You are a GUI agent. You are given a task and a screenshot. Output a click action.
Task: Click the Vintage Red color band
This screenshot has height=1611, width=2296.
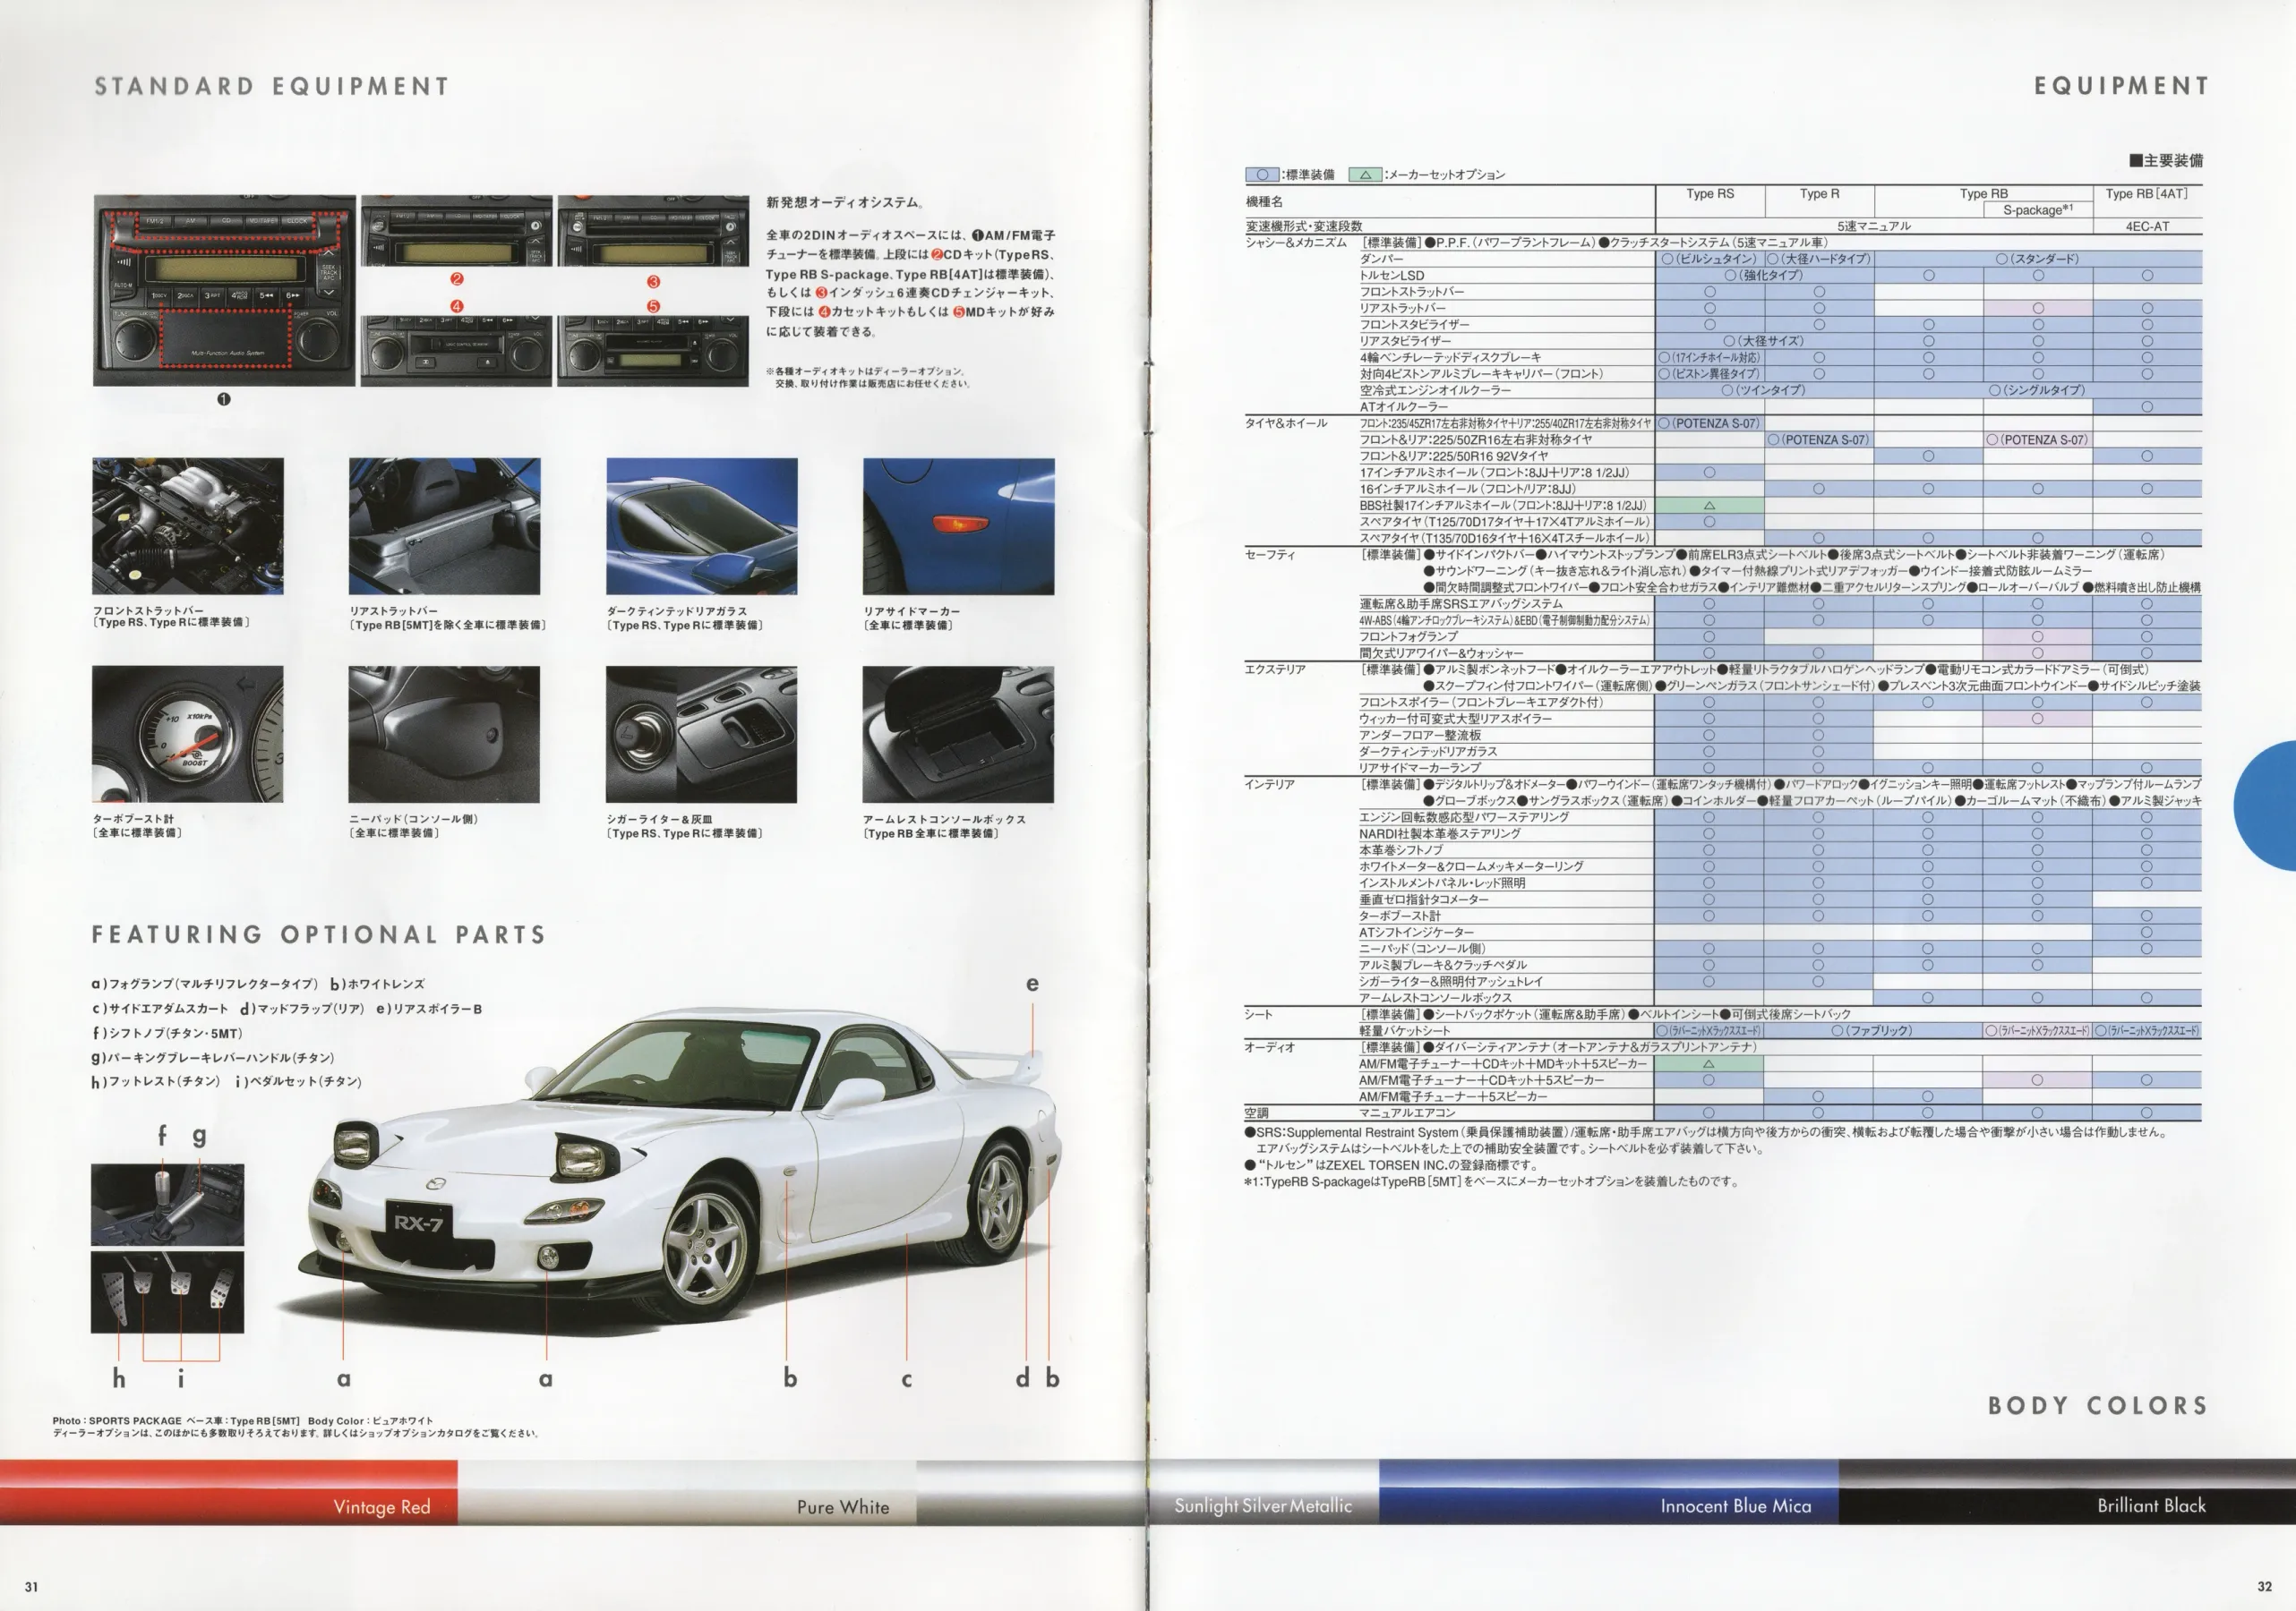[228, 1492]
